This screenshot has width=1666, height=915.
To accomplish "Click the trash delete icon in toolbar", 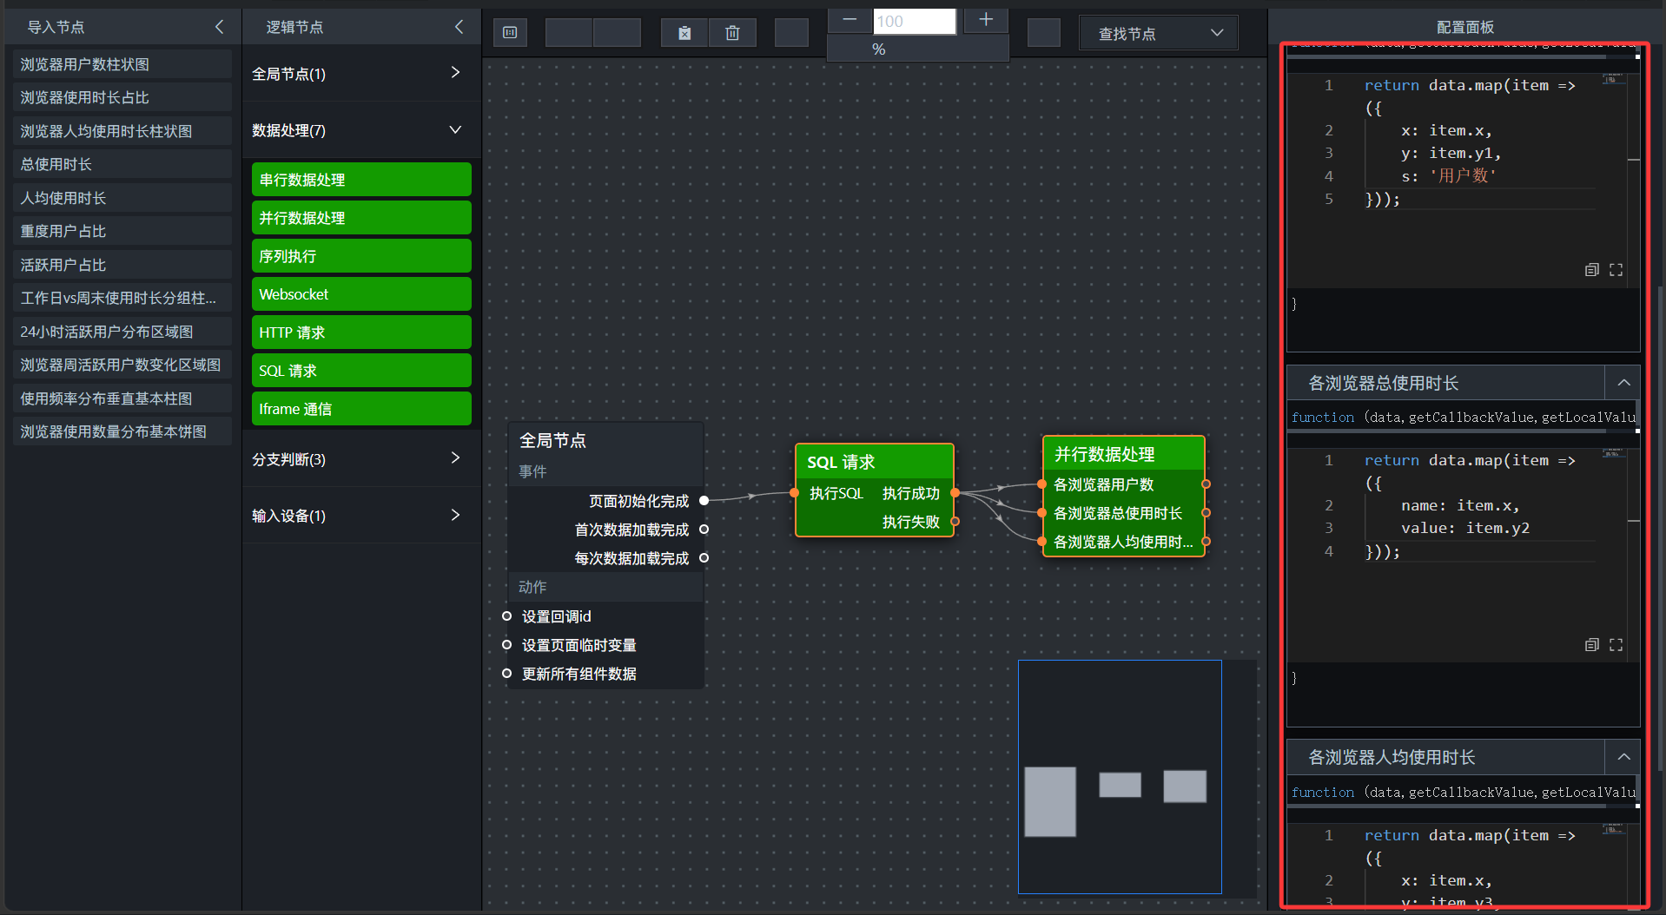I will point(732,33).
